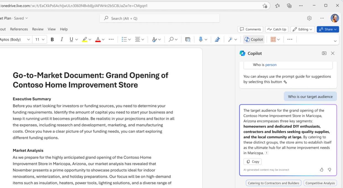Insert a bulleted list
Image resolution: width=343 pixels, height=188 pixels.
pyautogui.click(x=124, y=40)
